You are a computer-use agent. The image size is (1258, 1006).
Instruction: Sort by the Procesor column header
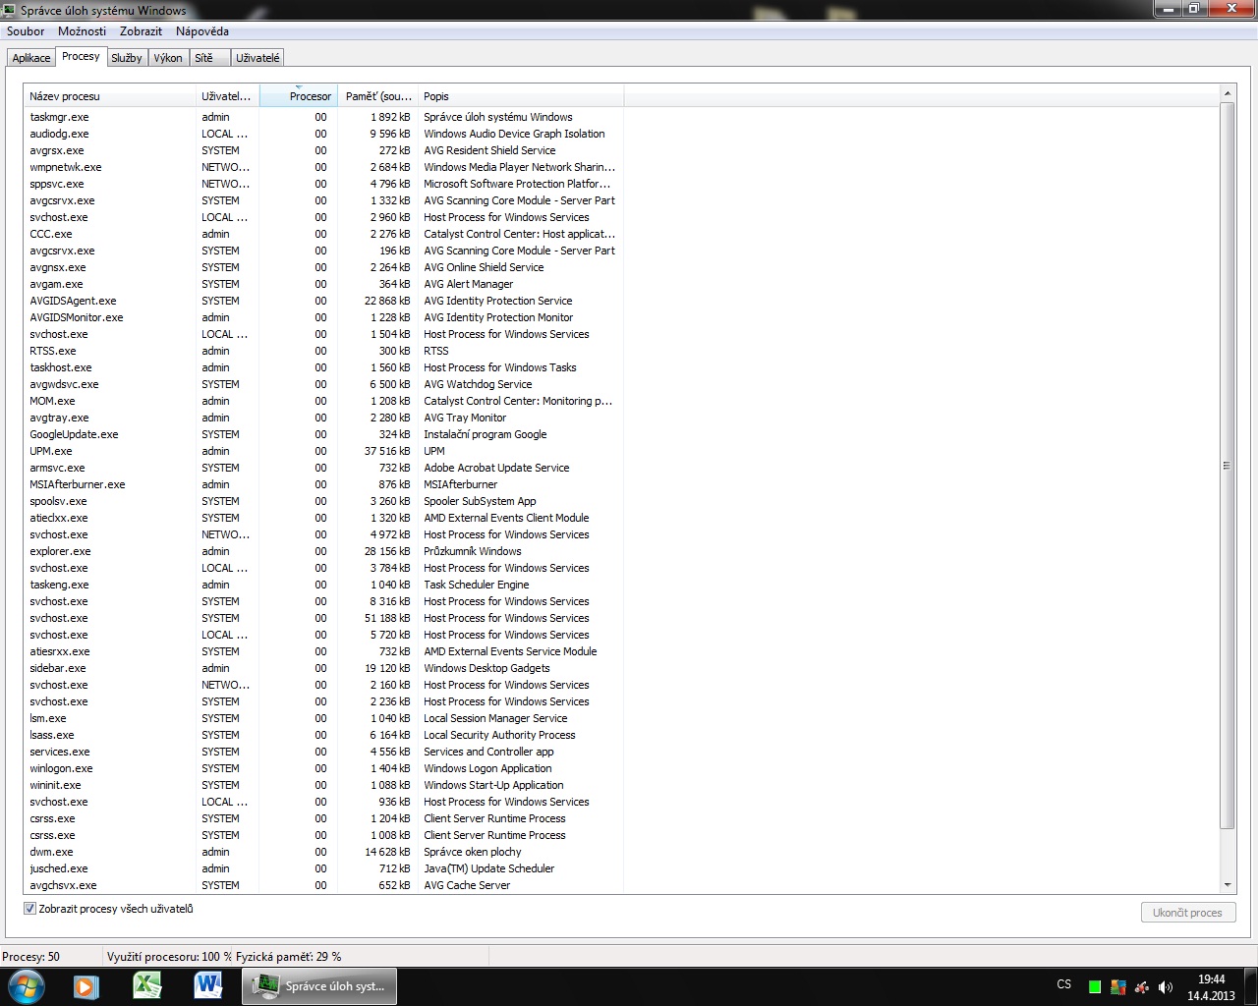(299, 96)
